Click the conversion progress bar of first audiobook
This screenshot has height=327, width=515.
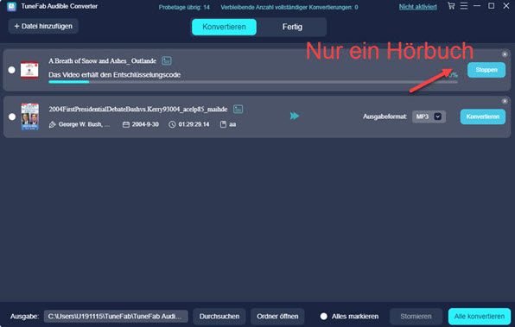click(x=253, y=82)
